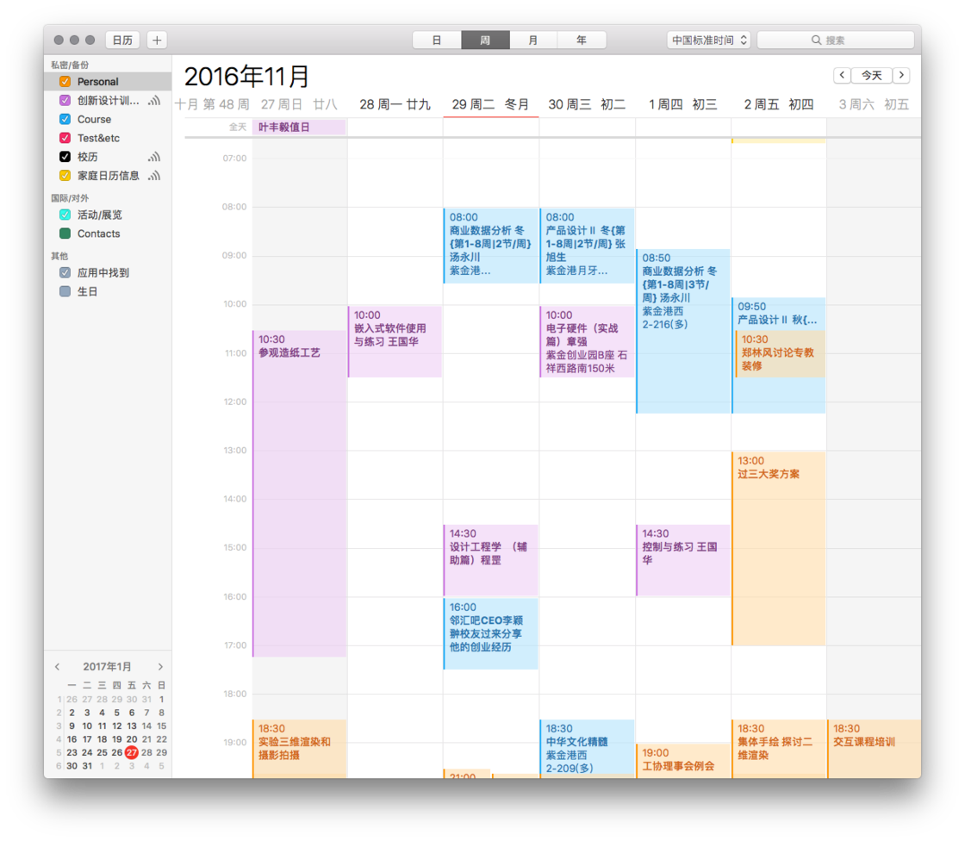This screenshot has height=841, width=965.
Task: Uncheck the 校历 calendar
Action: coord(65,156)
